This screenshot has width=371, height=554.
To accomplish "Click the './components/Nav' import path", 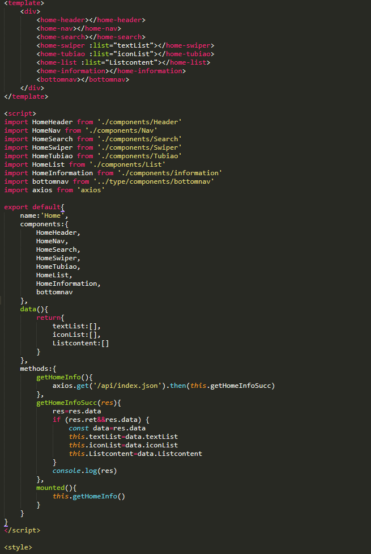I will [x=121, y=130].
